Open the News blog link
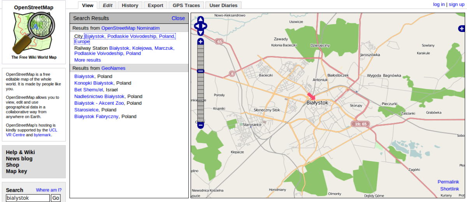This screenshot has width=467, height=202. click(x=19, y=158)
